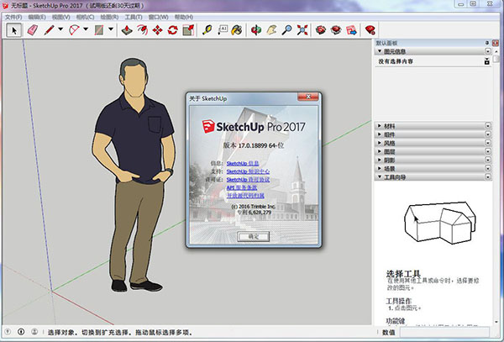Screen dimensions: 504x342
Task: Open the 视图(V) menu
Action: click(x=61, y=17)
